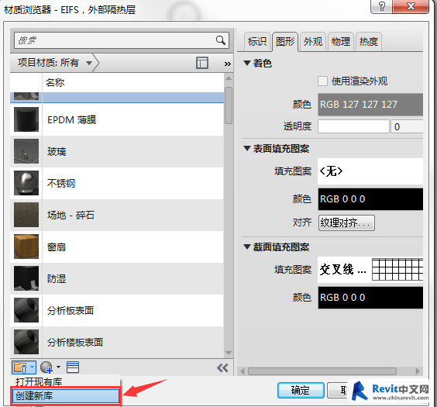Select the 窗扇 wooden cube thumbnail
Screen dimensions: 437x407
click(26, 247)
